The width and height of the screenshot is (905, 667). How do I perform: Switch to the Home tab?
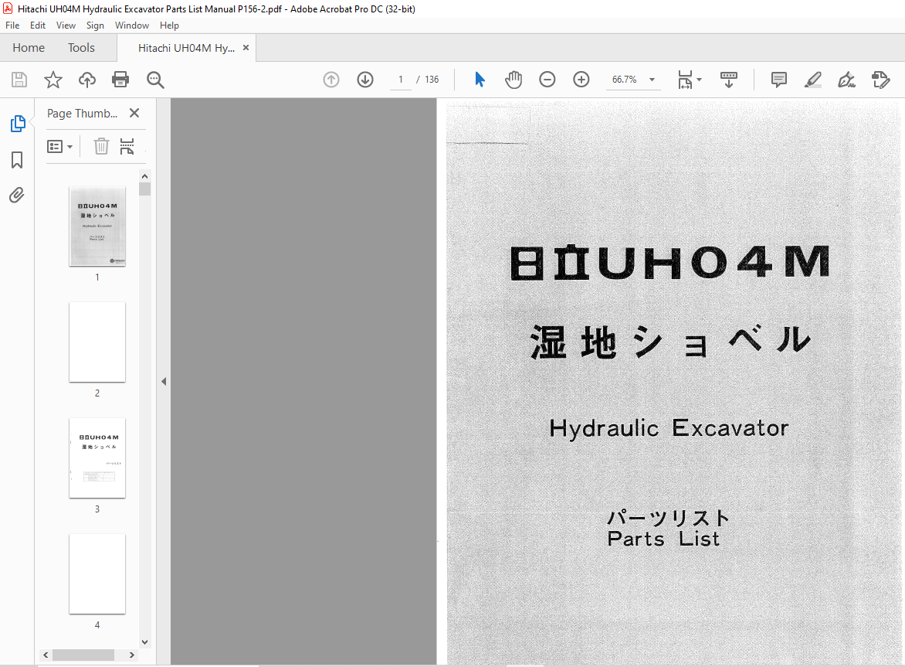(x=29, y=48)
